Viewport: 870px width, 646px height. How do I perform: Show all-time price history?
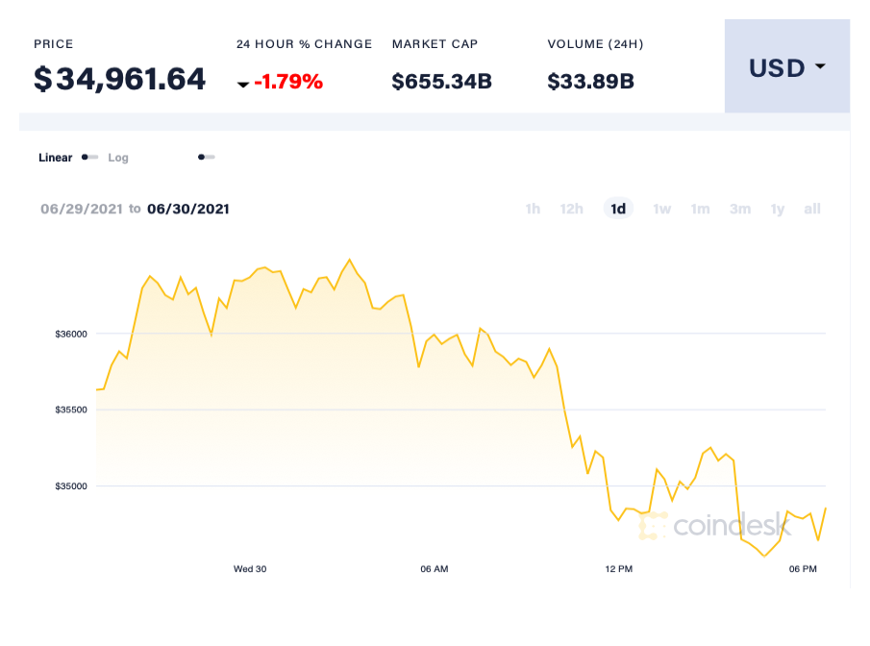point(812,209)
